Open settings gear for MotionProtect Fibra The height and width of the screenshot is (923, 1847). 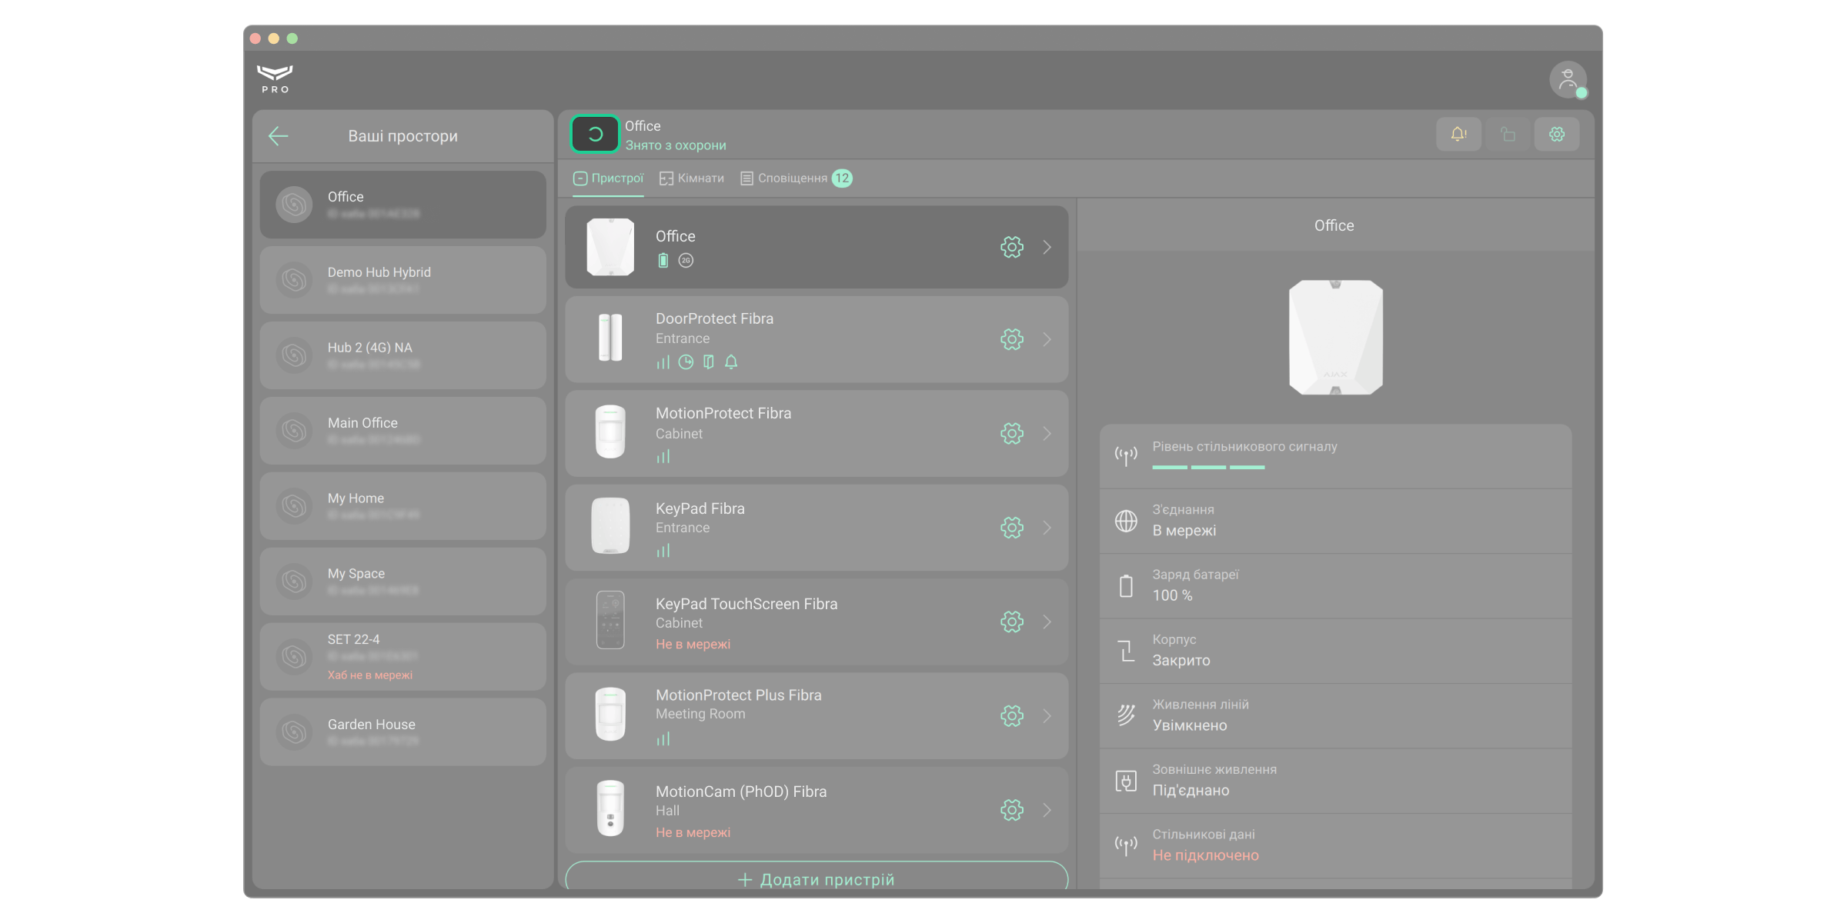pos(1012,434)
